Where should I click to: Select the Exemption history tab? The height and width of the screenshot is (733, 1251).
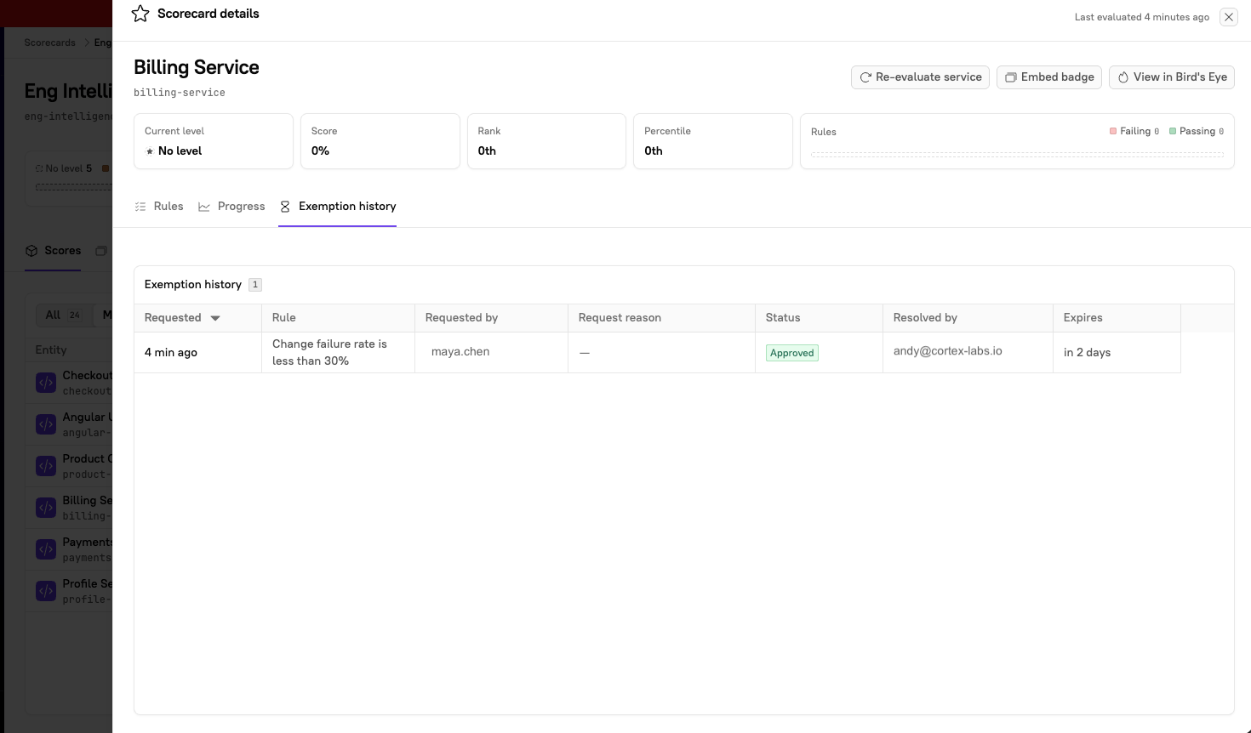pos(338,207)
